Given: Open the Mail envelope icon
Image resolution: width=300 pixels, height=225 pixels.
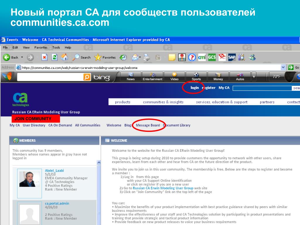Looking at the screenshot, I should [x=135, y=57].
